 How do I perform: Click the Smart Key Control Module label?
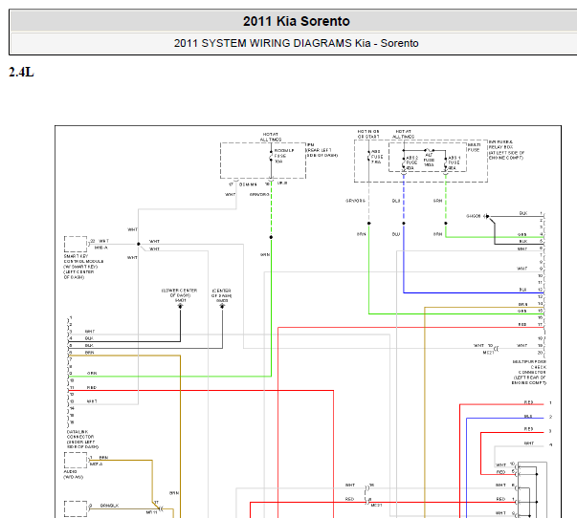click(x=83, y=267)
